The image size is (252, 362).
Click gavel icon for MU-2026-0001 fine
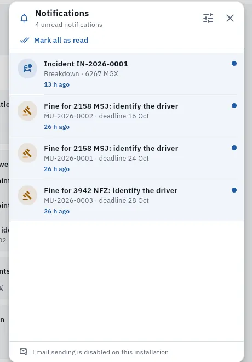tap(27, 153)
